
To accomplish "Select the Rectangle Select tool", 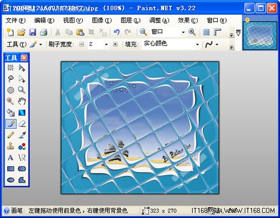I will 11,67.
